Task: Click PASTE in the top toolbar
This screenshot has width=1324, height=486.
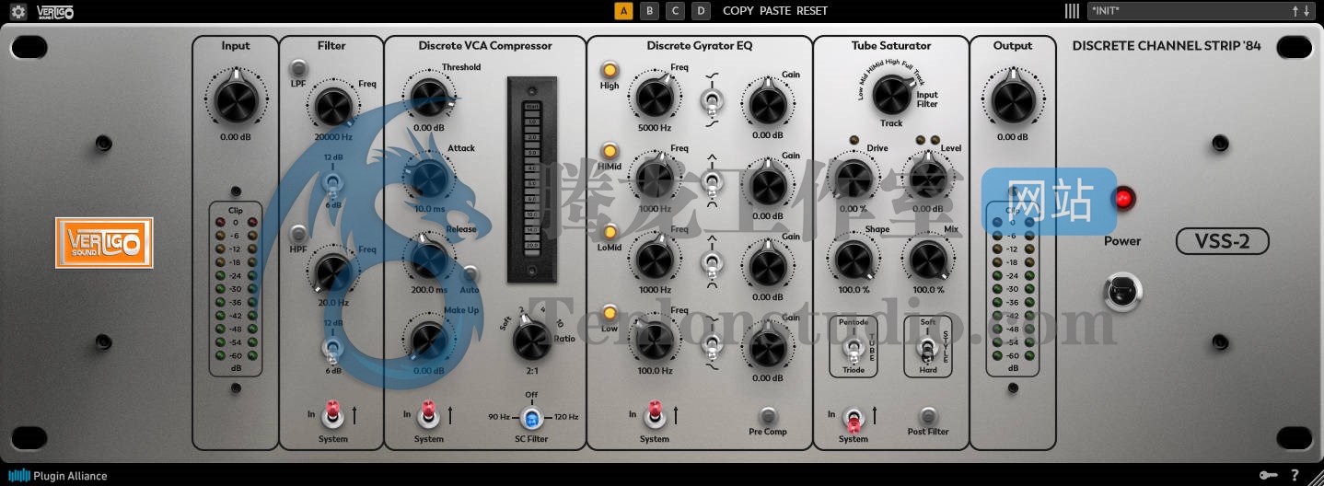Action: click(775, 11)
